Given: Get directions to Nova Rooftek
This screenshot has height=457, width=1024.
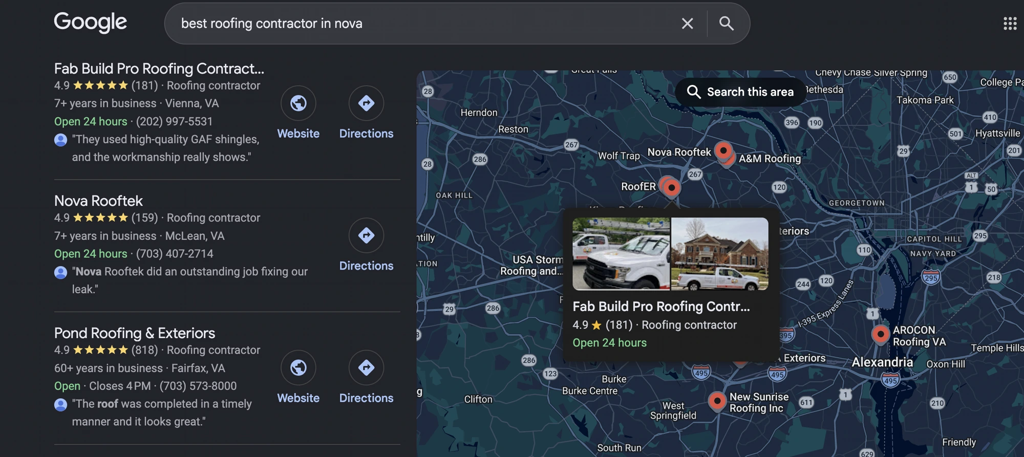Looking at the screenshot, I should click(366, 235).
